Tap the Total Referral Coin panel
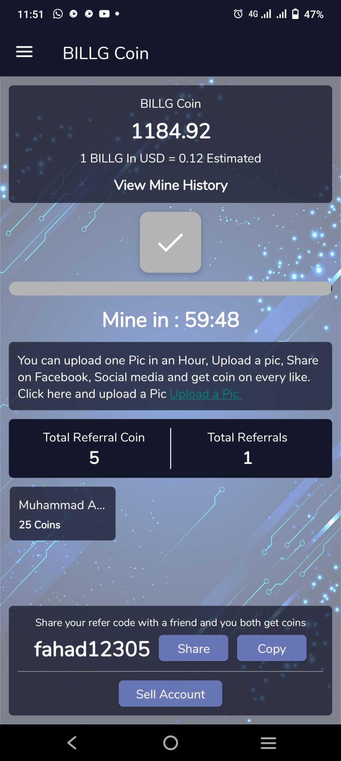The height and width of the screenshot is (761, 341). [90, 448]
